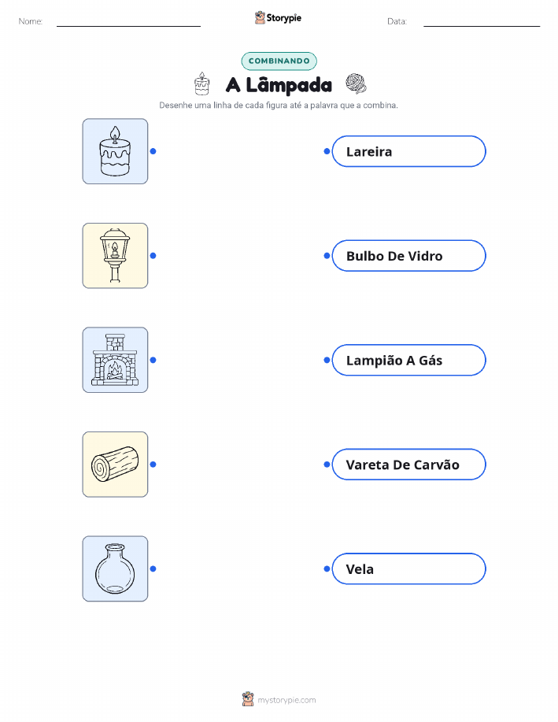The width and height of the screenshot is (558, 722).
Task: Select the wooden log picture
Action: coord(115,465)
